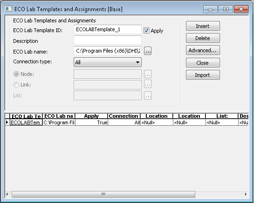Screen dimensions: 254x203
Task: Select the True cell in the table
Action: point(91,122)
